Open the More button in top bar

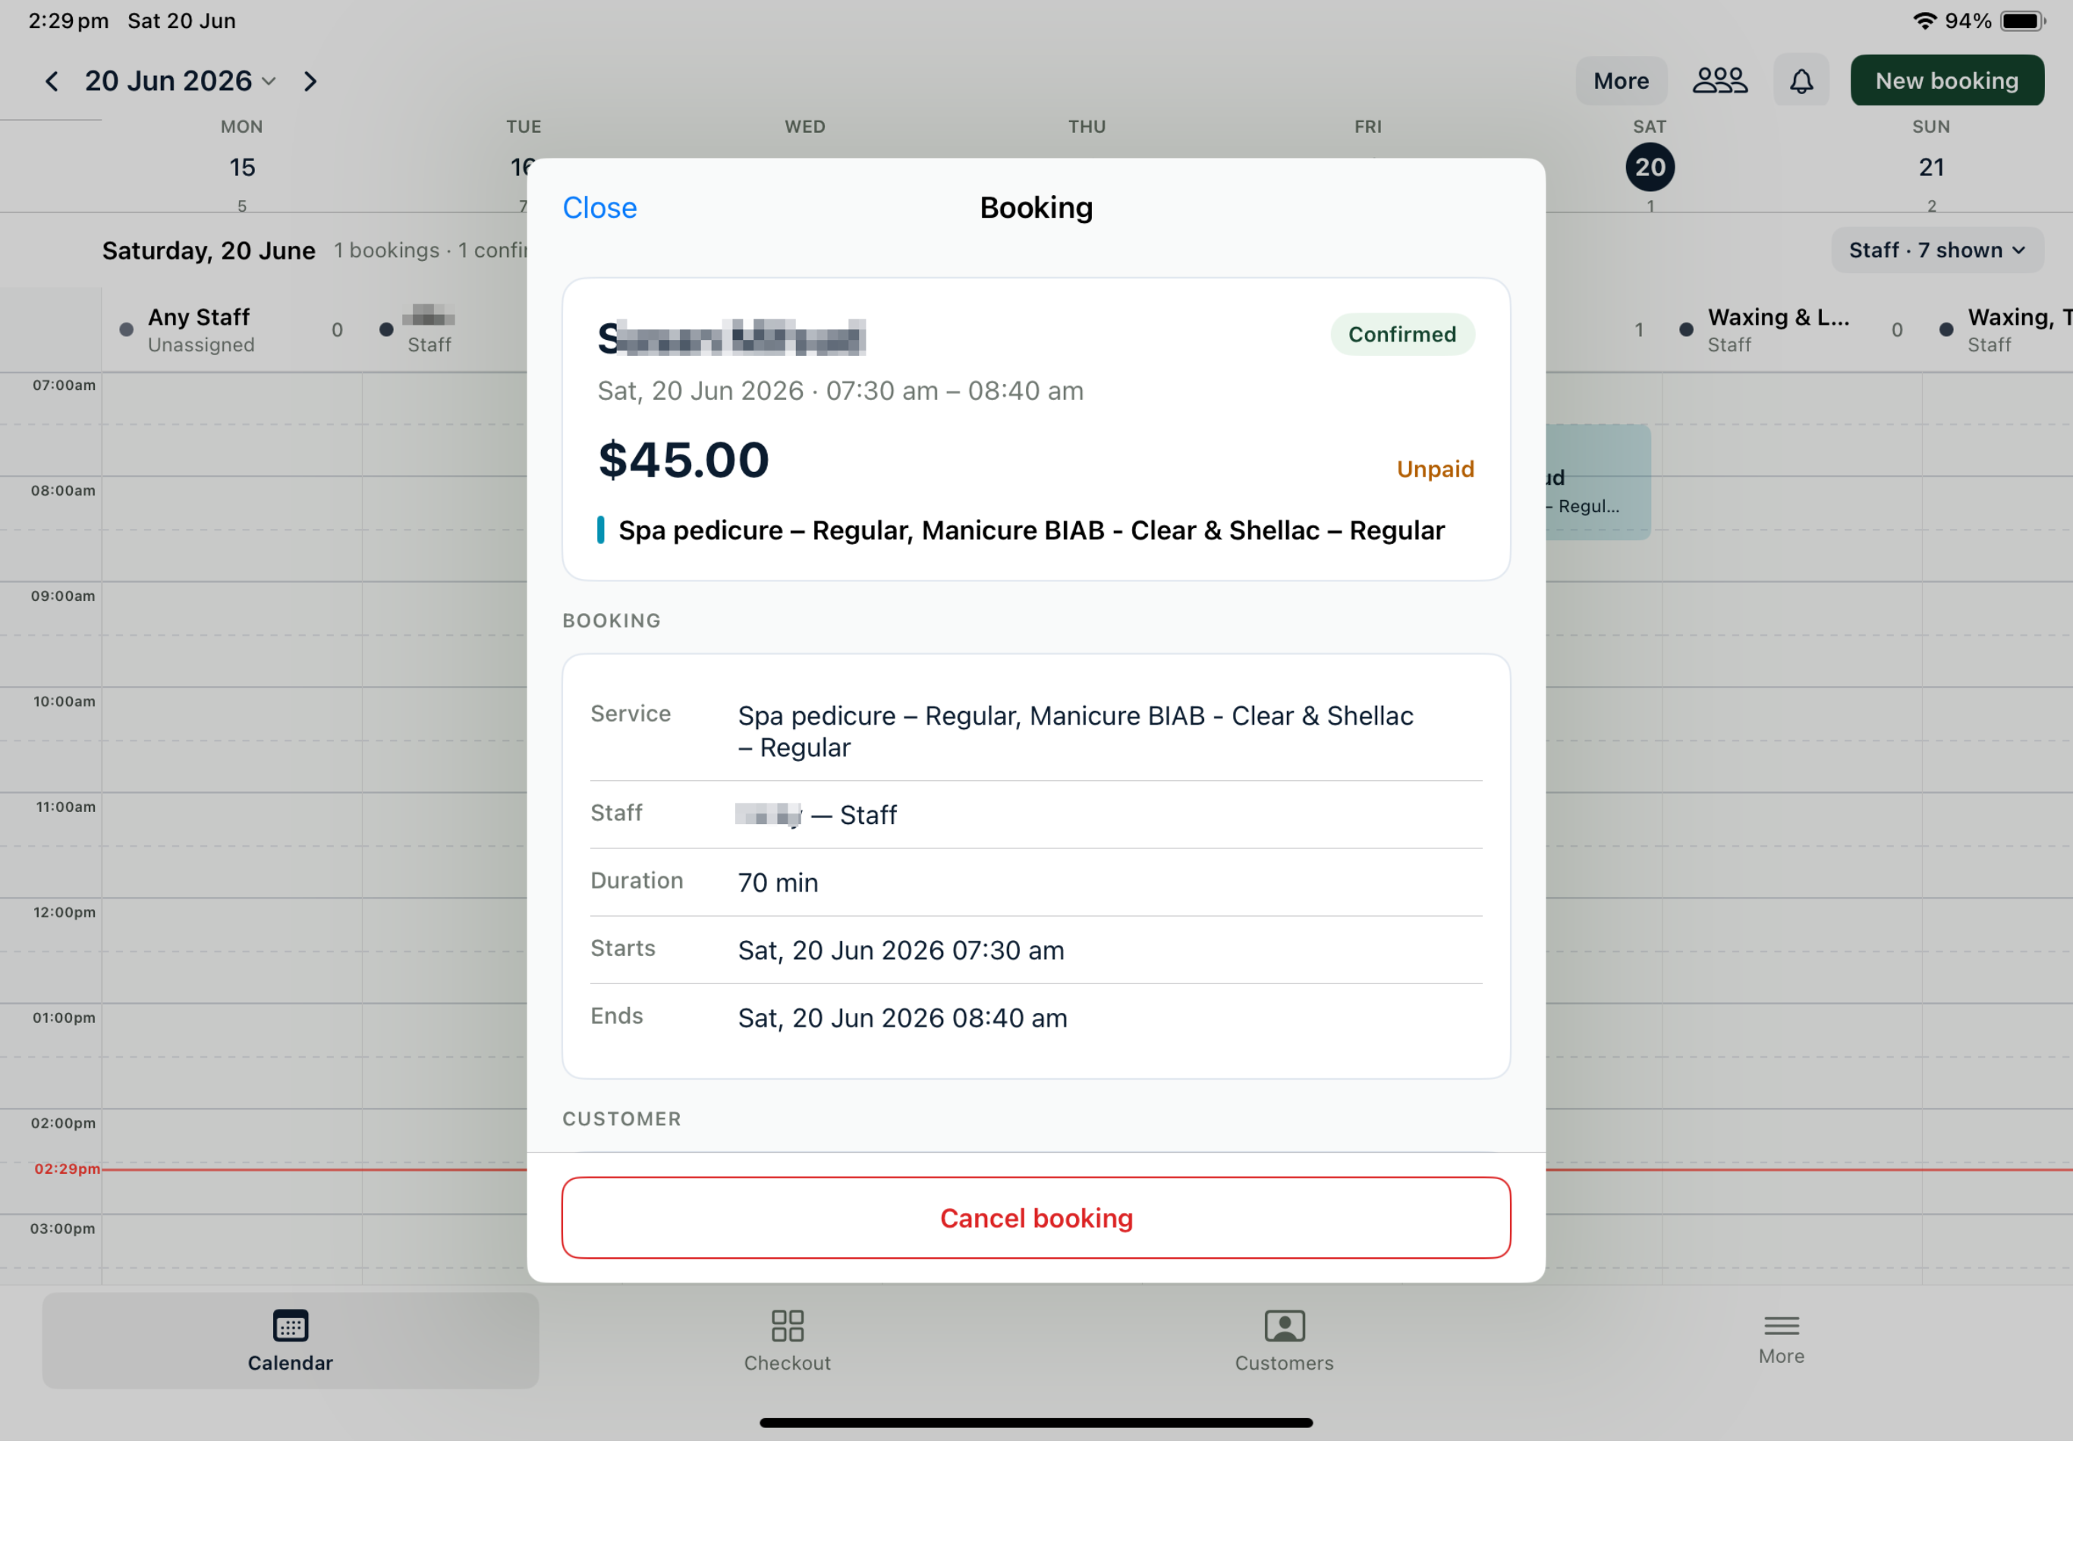[x=1620, y=80]
